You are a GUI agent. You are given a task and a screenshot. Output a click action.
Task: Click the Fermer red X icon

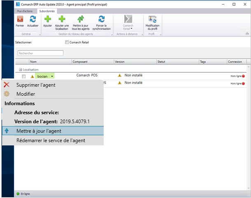pyautogui.click(x=20, y=19)
